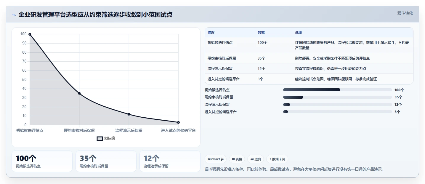Click x-axis label 进入试点的候选平台
This screenshot has height=184, width=425.
pyautogui.click(x=178, y=130)
